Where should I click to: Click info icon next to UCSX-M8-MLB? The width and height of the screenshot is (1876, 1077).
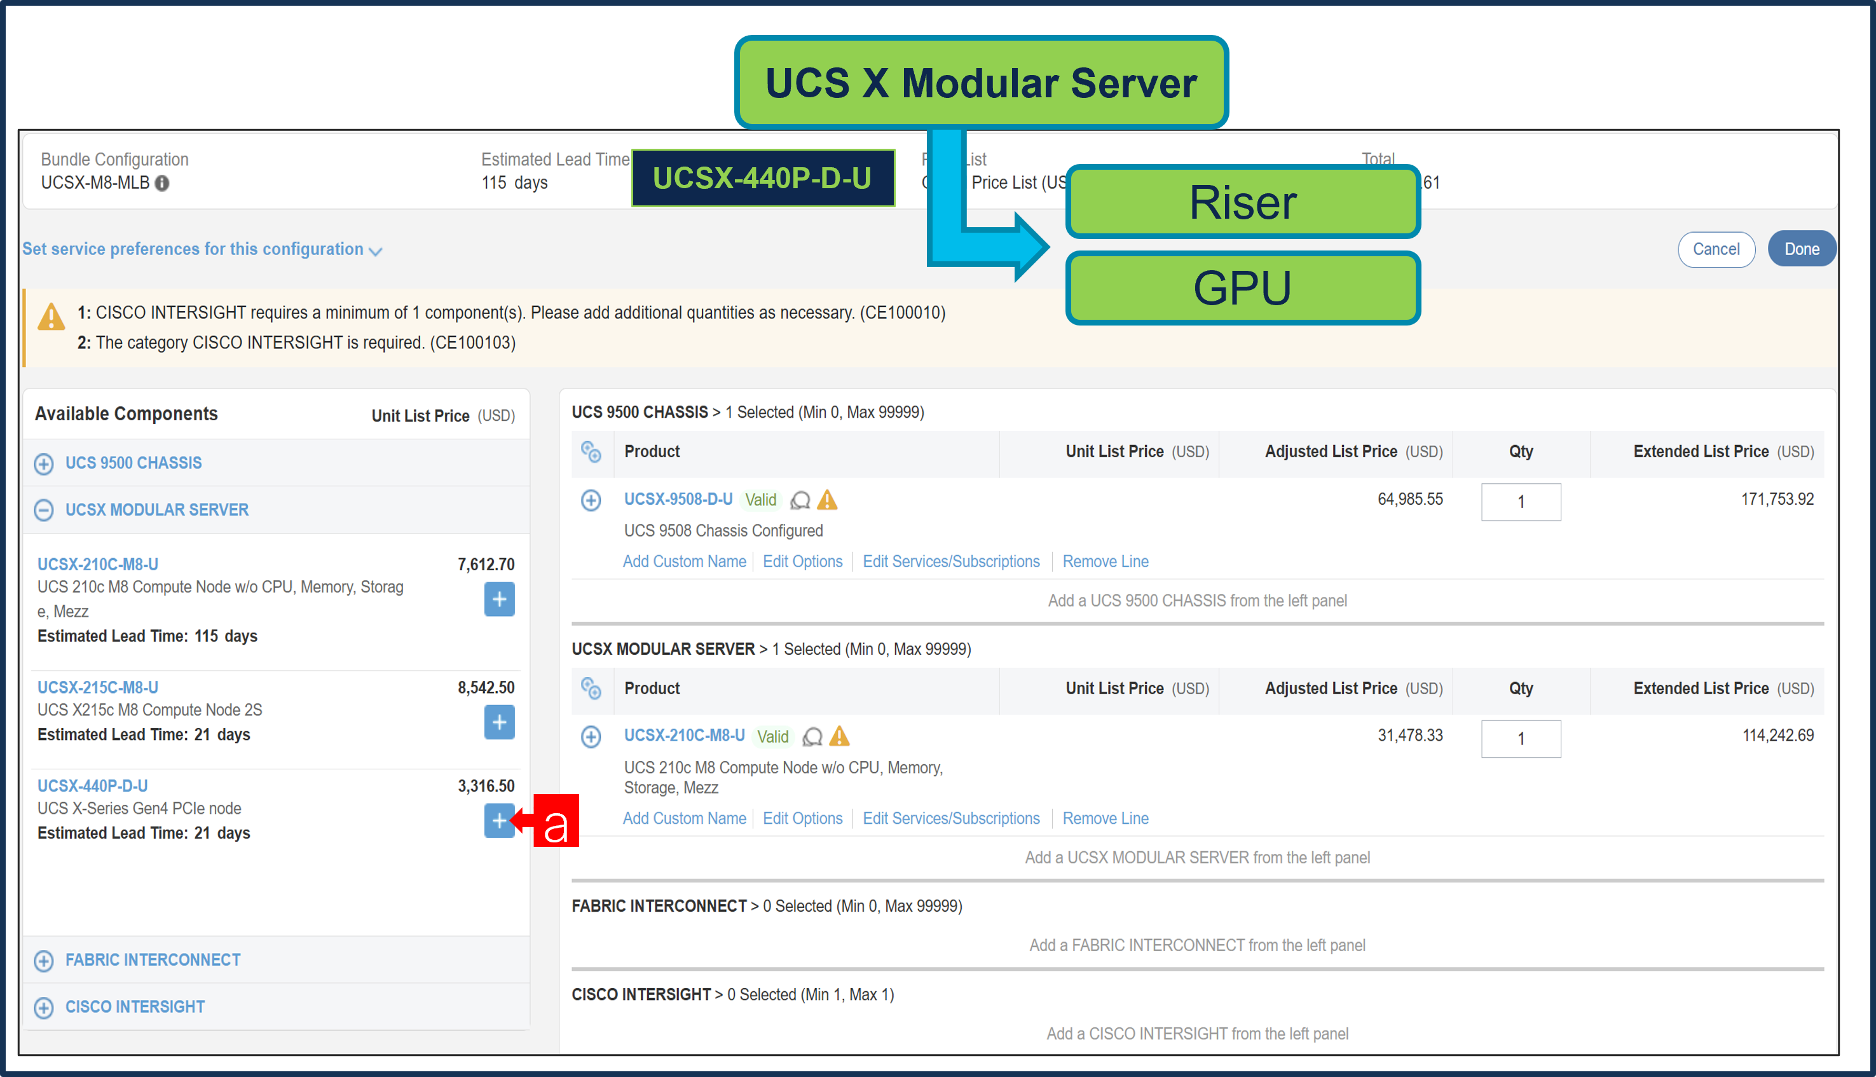[162, 182]
